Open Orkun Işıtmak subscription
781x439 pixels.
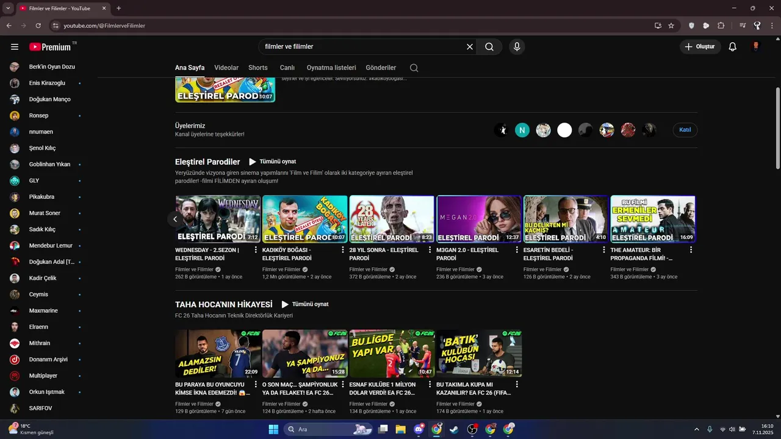point(46,392)
